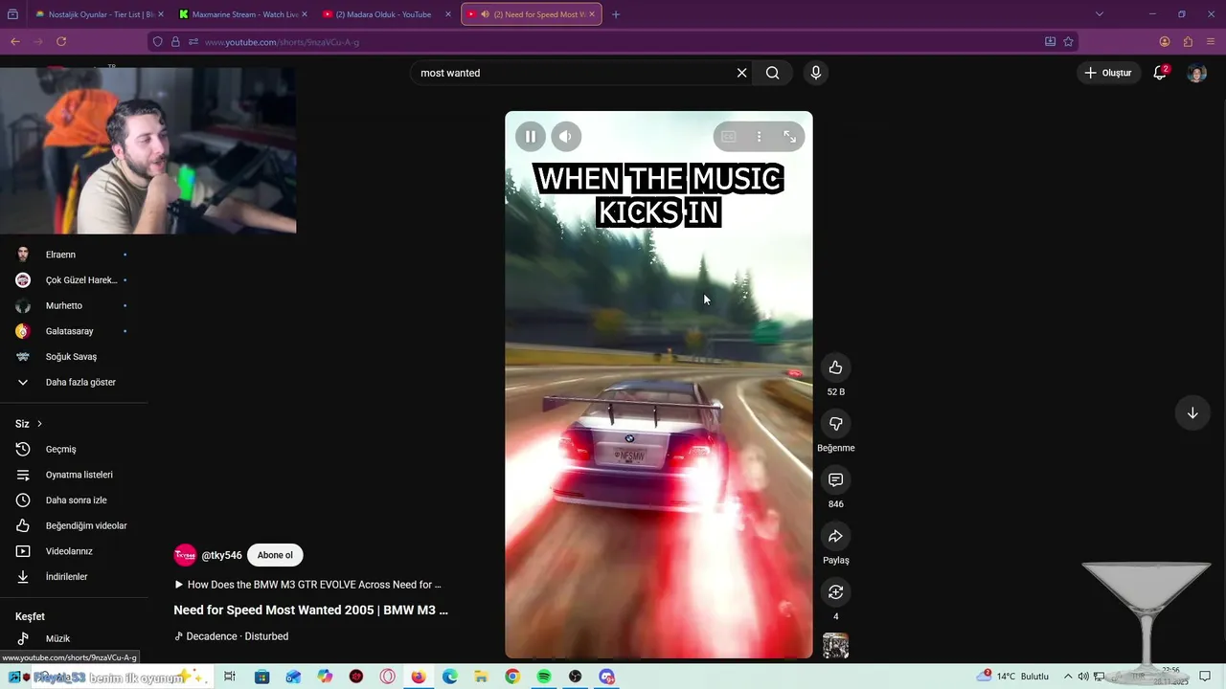1226x689 pixels.
Task: Clear the 'most wanted' search text
Action: point(741,73)
